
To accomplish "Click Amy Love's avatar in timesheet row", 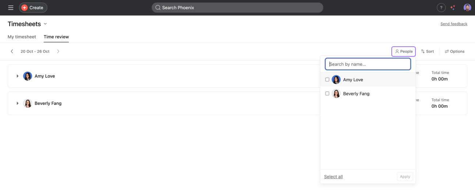I will pyautogui.click(x=27, y=76).
